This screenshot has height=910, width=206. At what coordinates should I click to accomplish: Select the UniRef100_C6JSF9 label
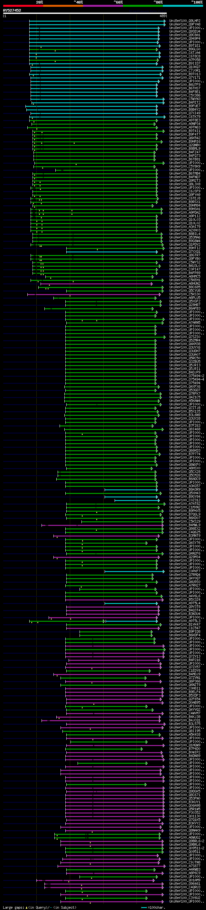[185, 191]
